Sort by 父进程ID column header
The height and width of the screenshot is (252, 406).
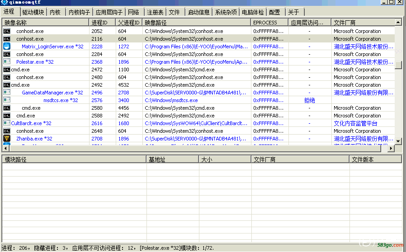point(129,23)
